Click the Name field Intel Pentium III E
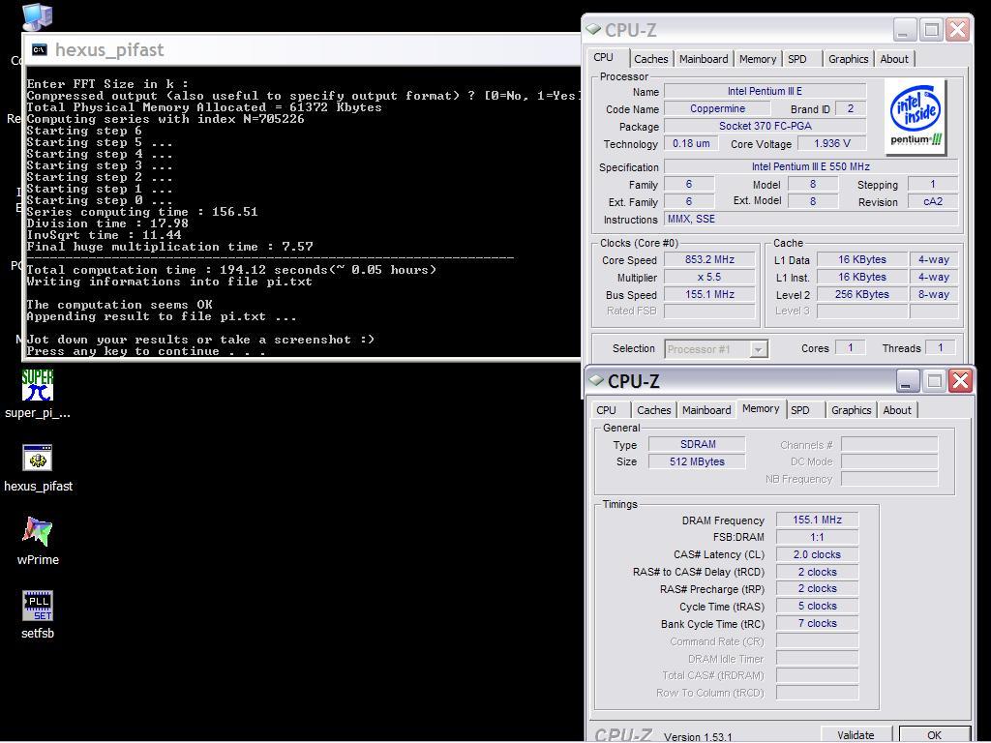991x743 pixels. coord(765,91)
